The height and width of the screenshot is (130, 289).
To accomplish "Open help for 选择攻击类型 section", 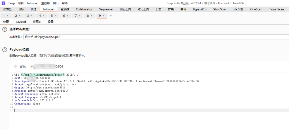I will coord(5,29).
